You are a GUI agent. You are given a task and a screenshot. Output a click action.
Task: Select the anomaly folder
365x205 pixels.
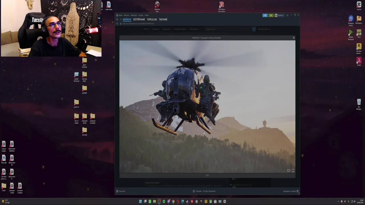84,132
